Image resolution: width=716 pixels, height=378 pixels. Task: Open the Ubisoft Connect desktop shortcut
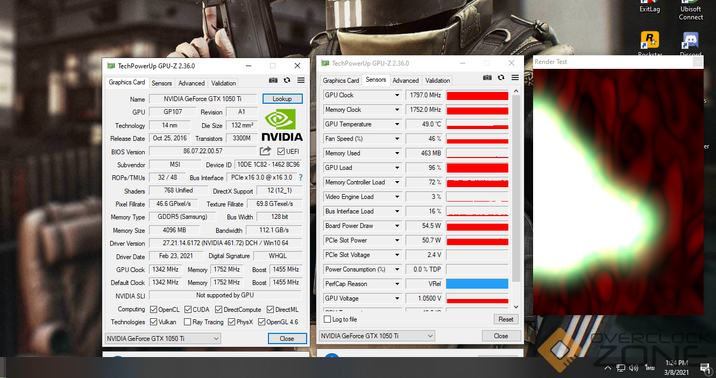pyautogui.click(x=691, y=11)
